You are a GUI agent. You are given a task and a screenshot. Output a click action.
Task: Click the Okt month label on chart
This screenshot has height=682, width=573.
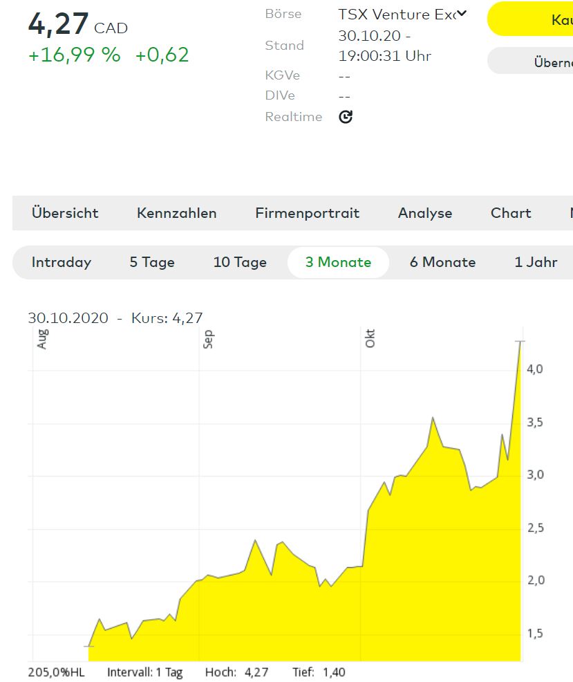click(x=370, y=340)
